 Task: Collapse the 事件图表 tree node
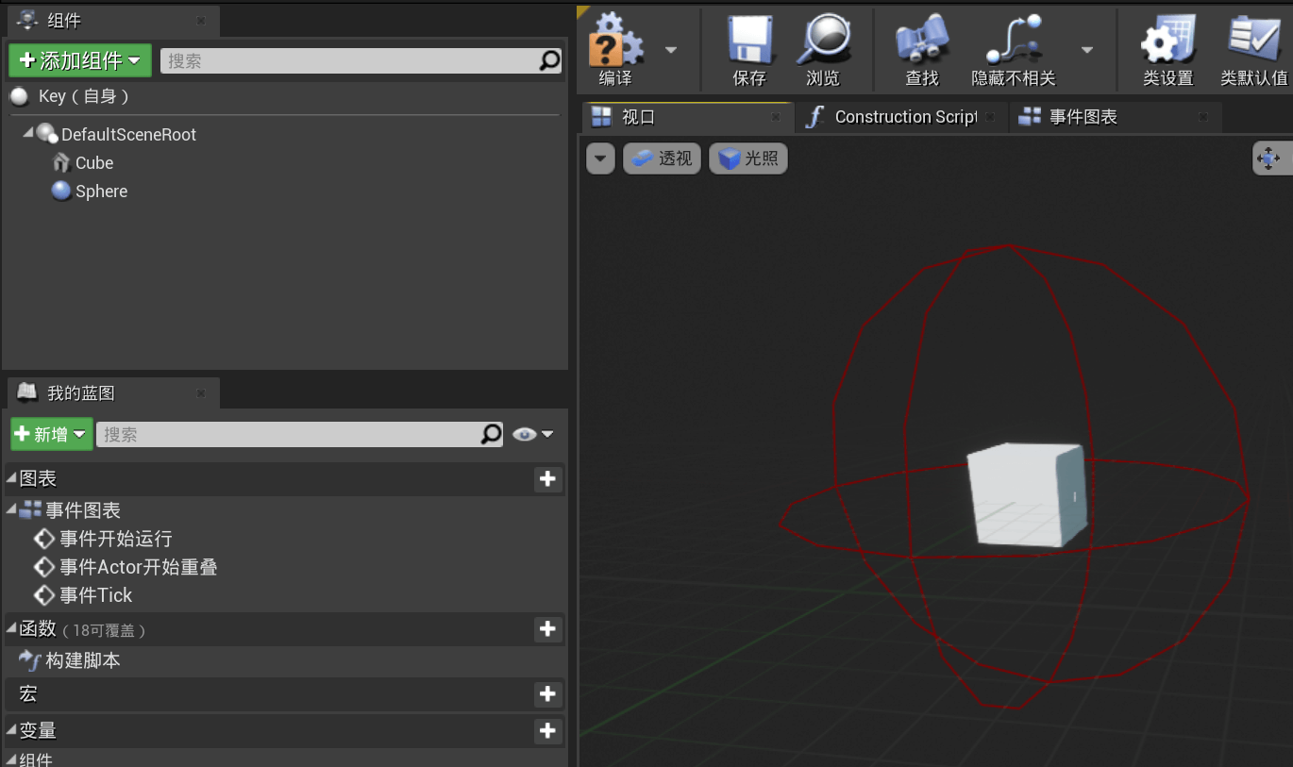click(12, 509)
